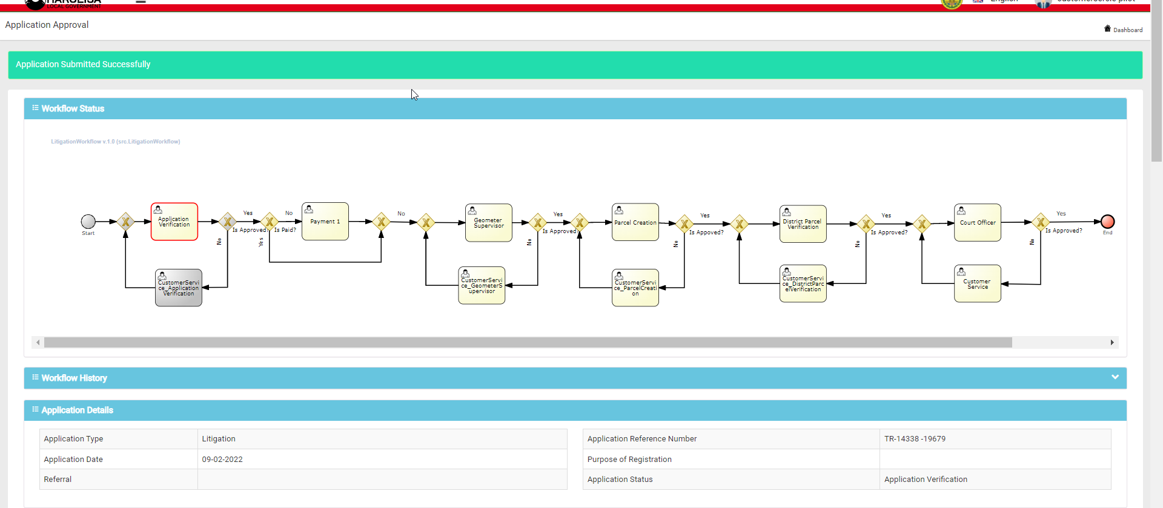Viewport: 1163px width, 508px height.
Task: Click the Application Approval page heading
Action: [x=47, y=25]
